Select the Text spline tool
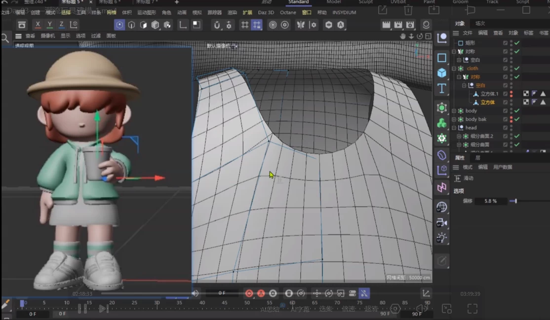 [x=441, y=89]
